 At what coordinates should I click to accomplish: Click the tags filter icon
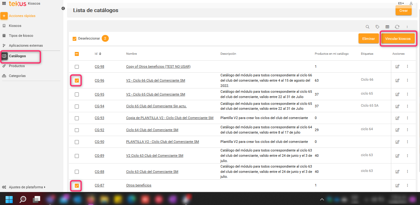pos(377,27)
